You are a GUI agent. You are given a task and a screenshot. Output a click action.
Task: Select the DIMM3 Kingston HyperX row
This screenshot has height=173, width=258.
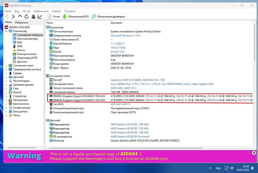pyautogui.click(x=151, y=96)
